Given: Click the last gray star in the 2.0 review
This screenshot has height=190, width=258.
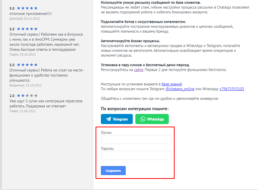Looking at the screenshot, I should point(36,96).
